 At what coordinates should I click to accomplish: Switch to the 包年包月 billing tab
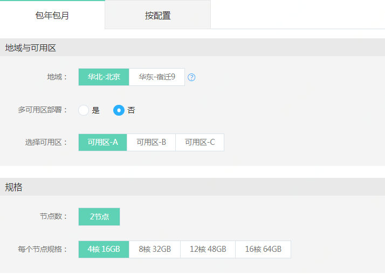click(52, 15)
